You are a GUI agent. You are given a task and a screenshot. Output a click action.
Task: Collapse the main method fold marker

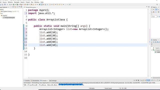tap(27, 26)
